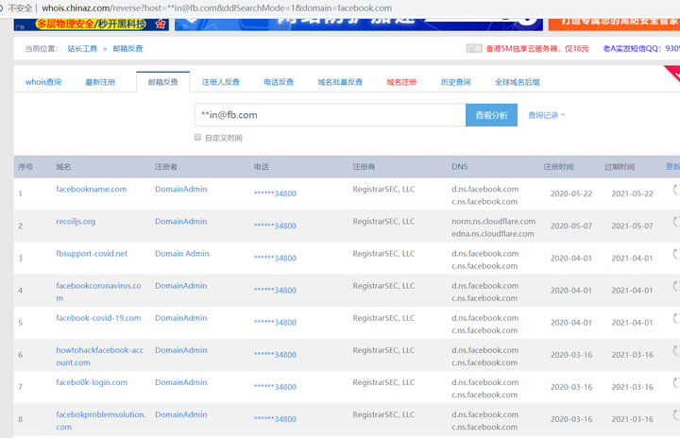Click the 注册时间 column header
Image resolution: width=680 pixels, height=438 pixels.
click(x=558, y=167)
